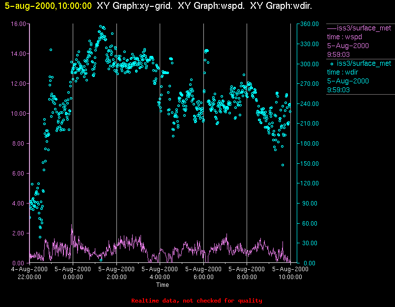Click the left axis value 14.00
The image size is (395, 307).
click(x=18, y=54)
